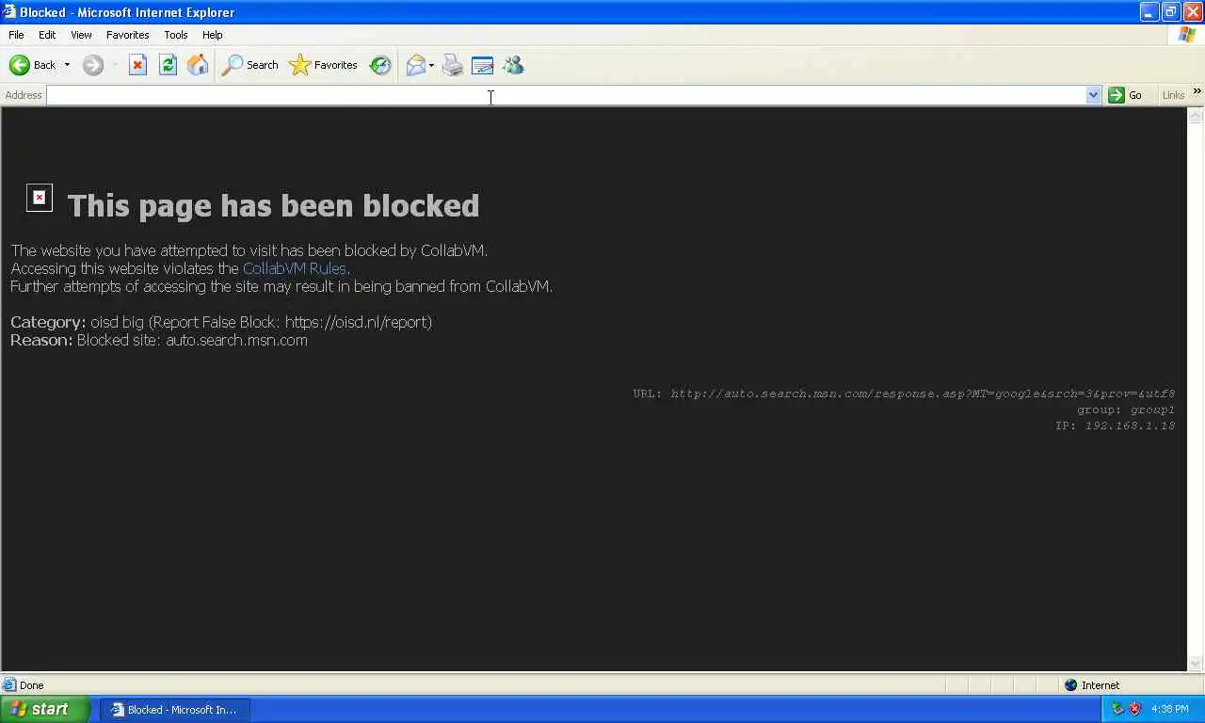
Task: Open the File menu
Action: pyautogui.click(x=16, y=35)
